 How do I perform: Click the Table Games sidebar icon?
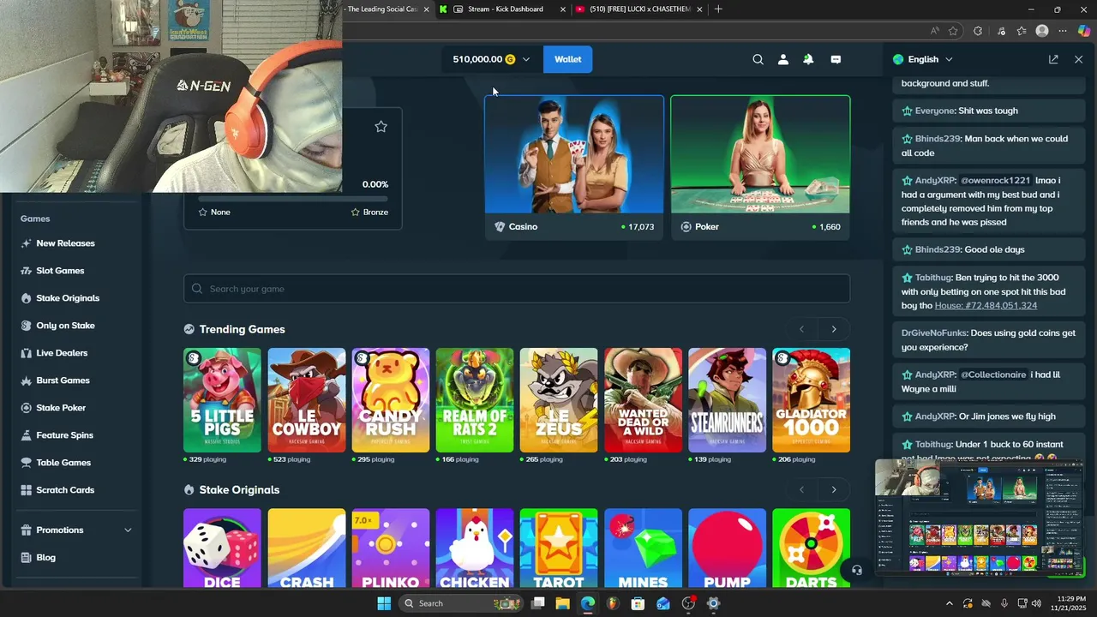pyautogui.click(x=27, y=463)
